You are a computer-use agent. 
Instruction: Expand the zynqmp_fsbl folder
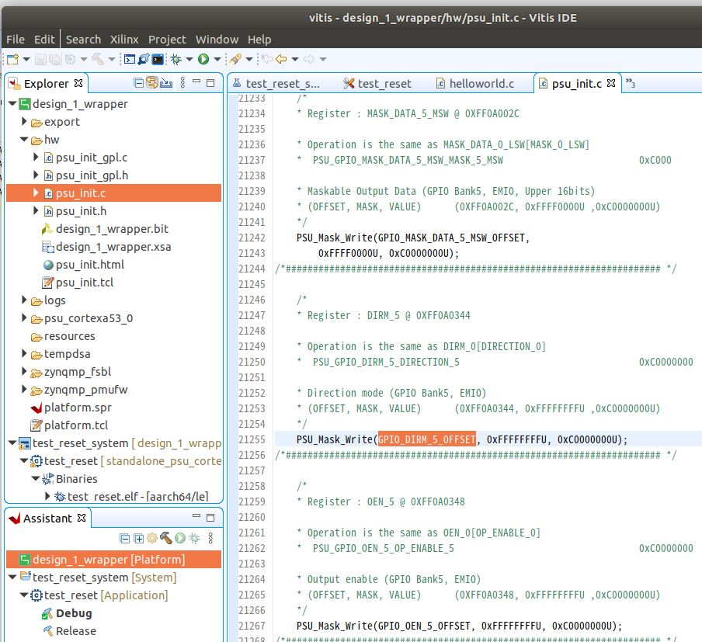coord(25,372)
